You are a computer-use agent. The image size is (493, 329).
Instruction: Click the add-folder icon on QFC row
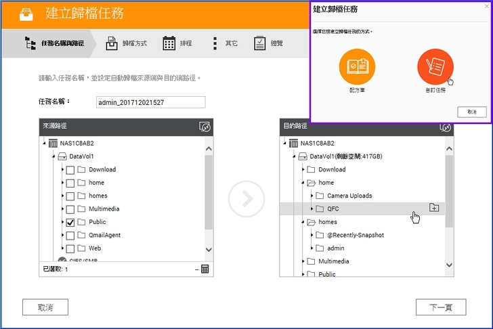click(434, 208)
